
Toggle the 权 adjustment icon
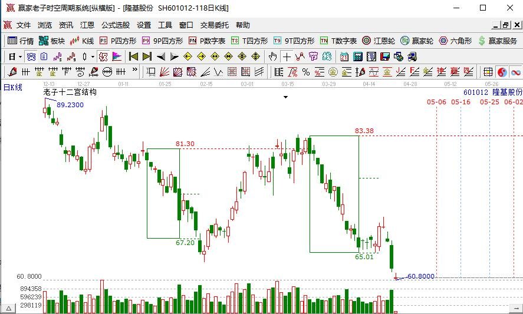(x=103, y=57)
